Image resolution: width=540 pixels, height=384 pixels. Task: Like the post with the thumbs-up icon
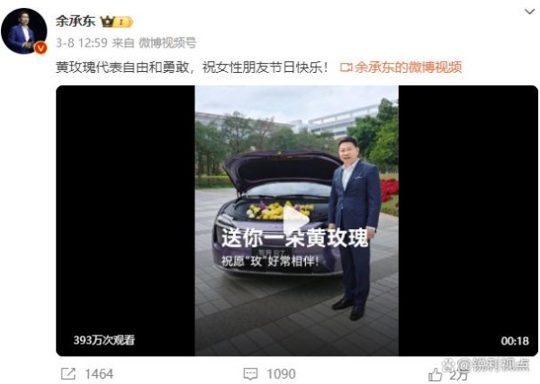[x=435, y=375]
